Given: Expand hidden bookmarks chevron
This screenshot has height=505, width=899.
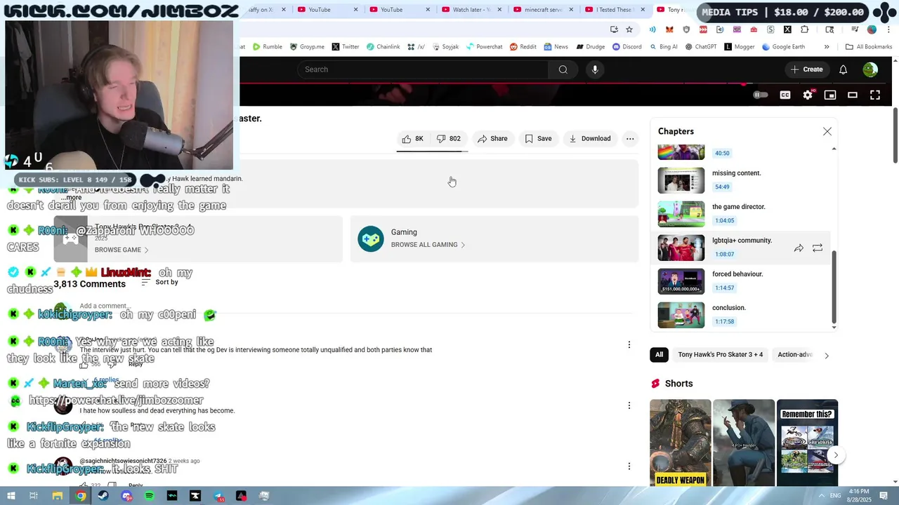Looking at the screenshot, I should point(827,47).
